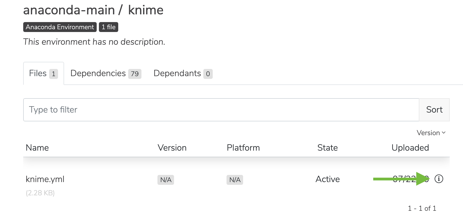Click the Platform column header
Screen dimensions: 463x224
pos(243,148)
